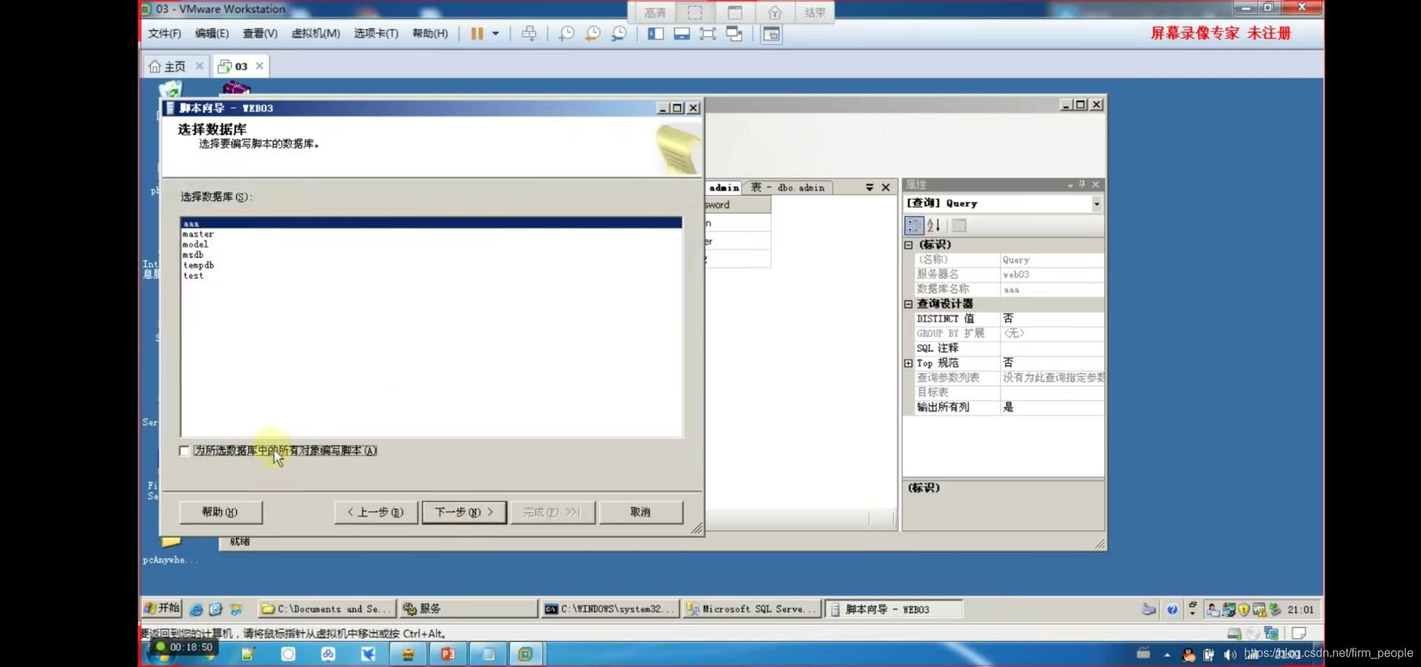Close the dbo.admin document tab
Image resolution: width=1421 pixels, height=667 pixels.
(x=885, y=188)
